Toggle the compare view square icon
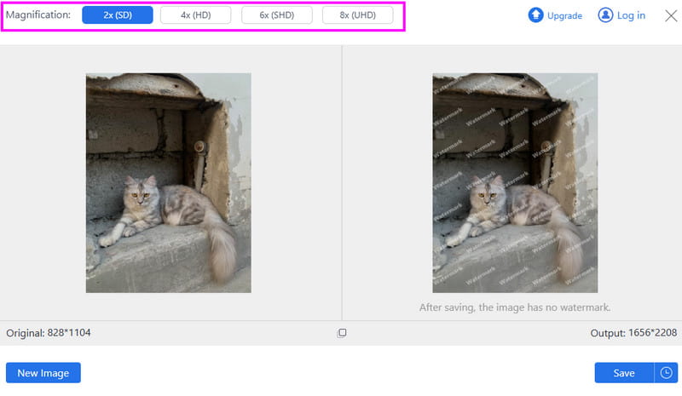 pyautogui.click(x=342, y=333)
